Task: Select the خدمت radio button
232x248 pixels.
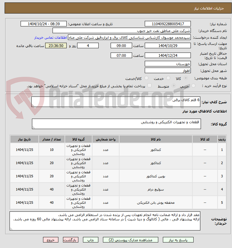Action: (168, 78)
